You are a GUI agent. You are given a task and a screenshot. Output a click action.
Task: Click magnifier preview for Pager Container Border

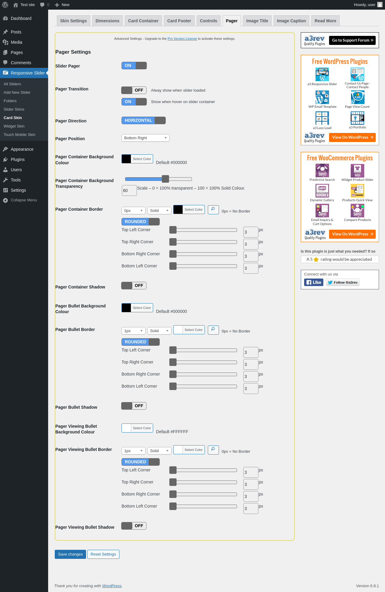tap(213, 209)
